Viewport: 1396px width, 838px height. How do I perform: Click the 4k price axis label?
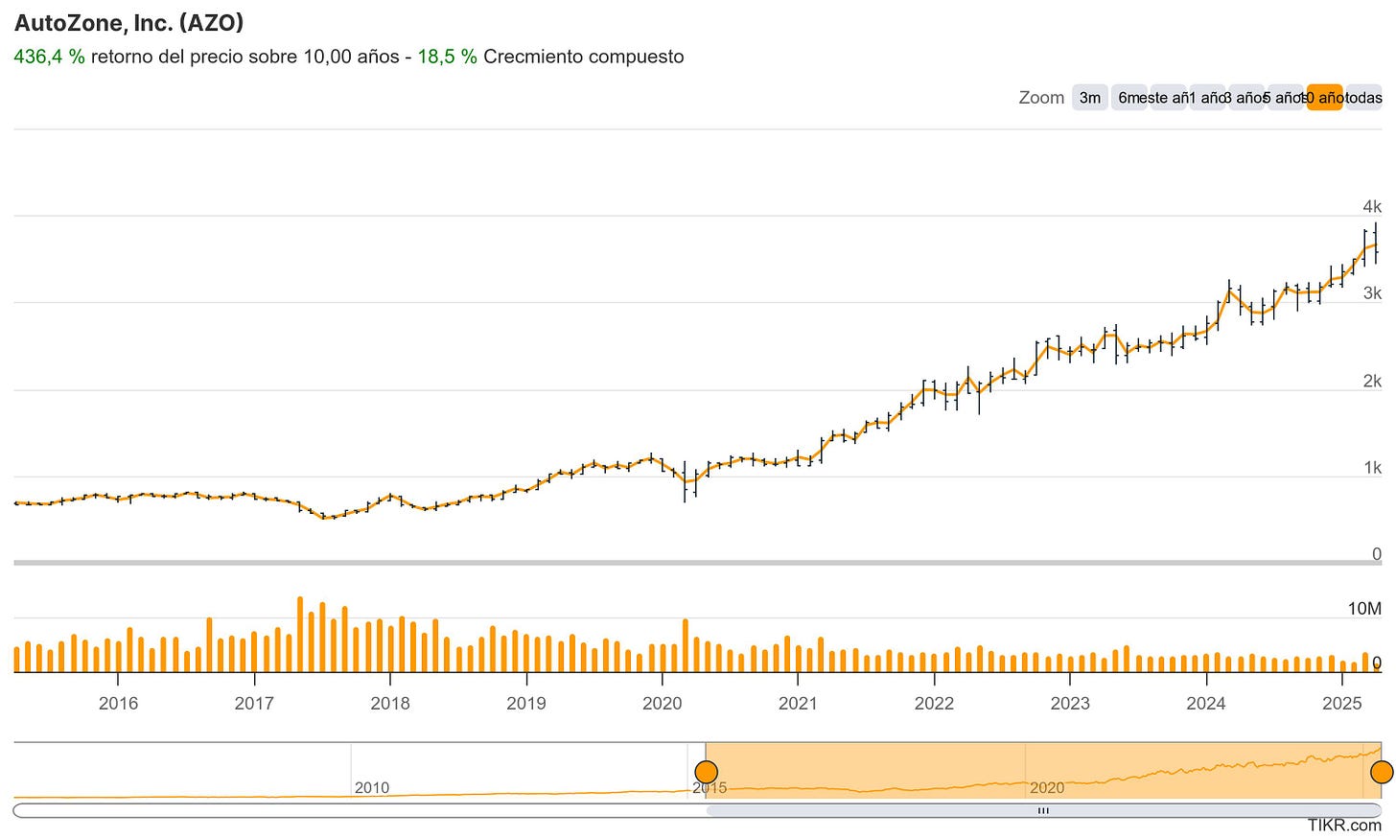(x=1372, y=206)
